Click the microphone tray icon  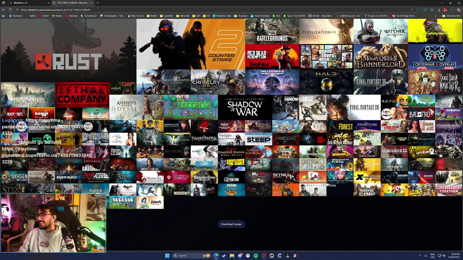[x=426, y=256]
